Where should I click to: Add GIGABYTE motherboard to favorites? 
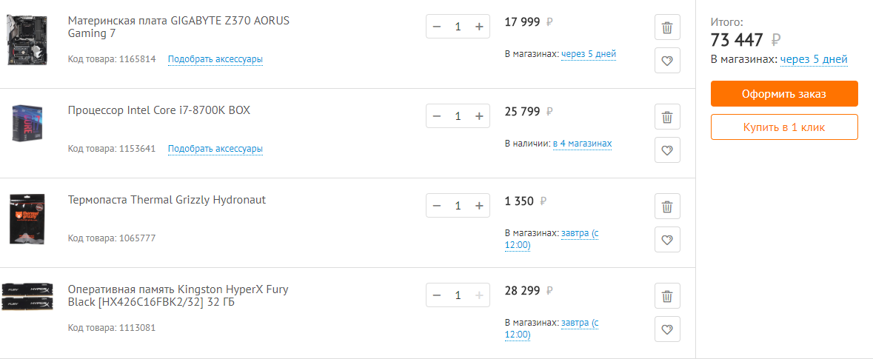click(x=667, y=61)
